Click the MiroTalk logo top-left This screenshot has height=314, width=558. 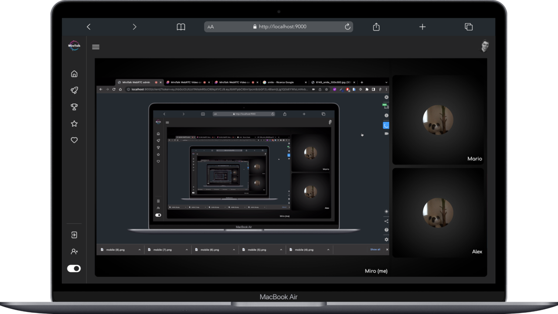(74, 46)
